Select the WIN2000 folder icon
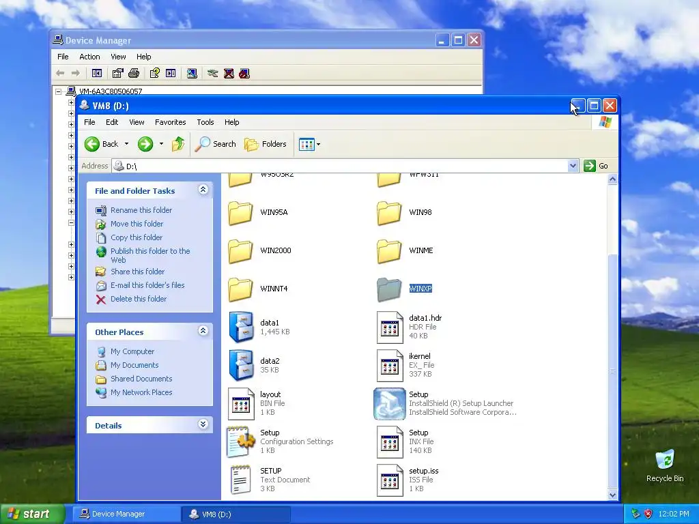699x524 pixels. coord(241,251)
